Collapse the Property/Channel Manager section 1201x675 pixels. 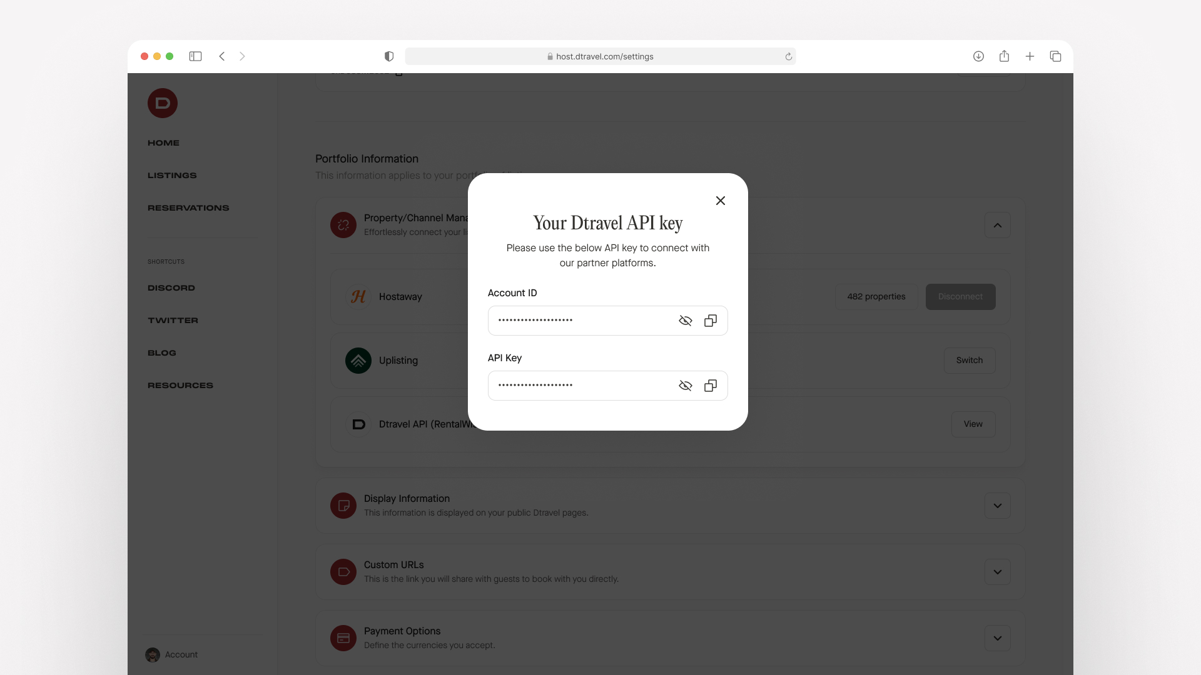click(998, 225)
